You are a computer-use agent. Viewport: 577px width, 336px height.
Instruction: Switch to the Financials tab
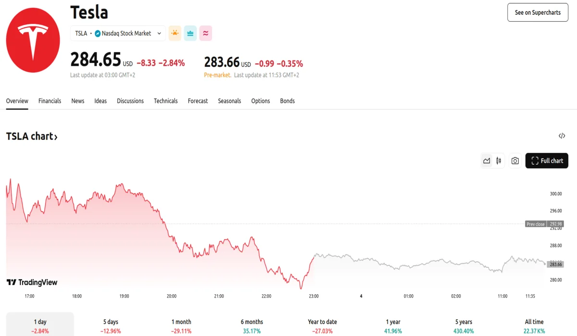click(x=50, y=101)
